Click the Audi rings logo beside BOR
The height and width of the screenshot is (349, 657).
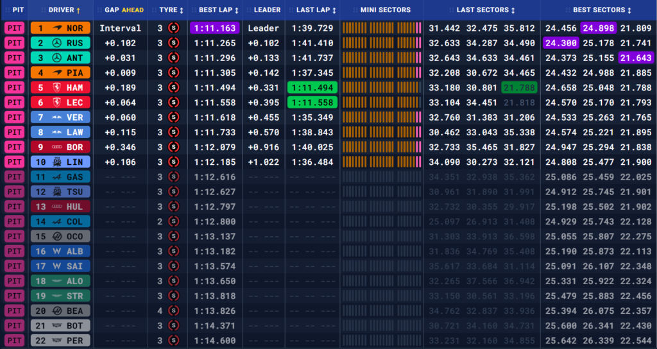[x=57, y=147]
